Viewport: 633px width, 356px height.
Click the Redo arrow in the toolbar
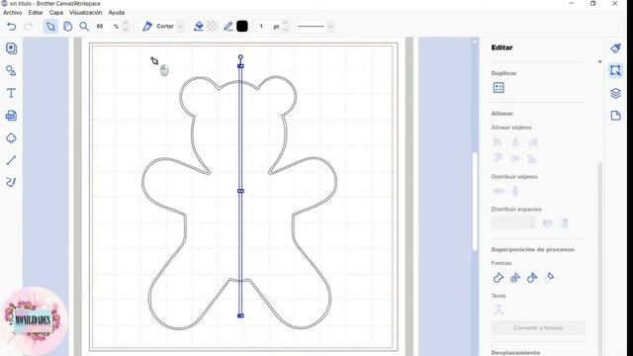(28, 27)
